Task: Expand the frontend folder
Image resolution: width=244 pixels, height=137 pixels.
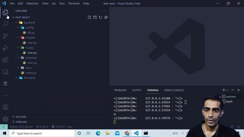Action: [x=16, y=78]
